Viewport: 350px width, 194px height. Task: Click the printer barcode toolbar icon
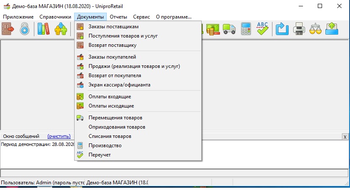point(299,29)
